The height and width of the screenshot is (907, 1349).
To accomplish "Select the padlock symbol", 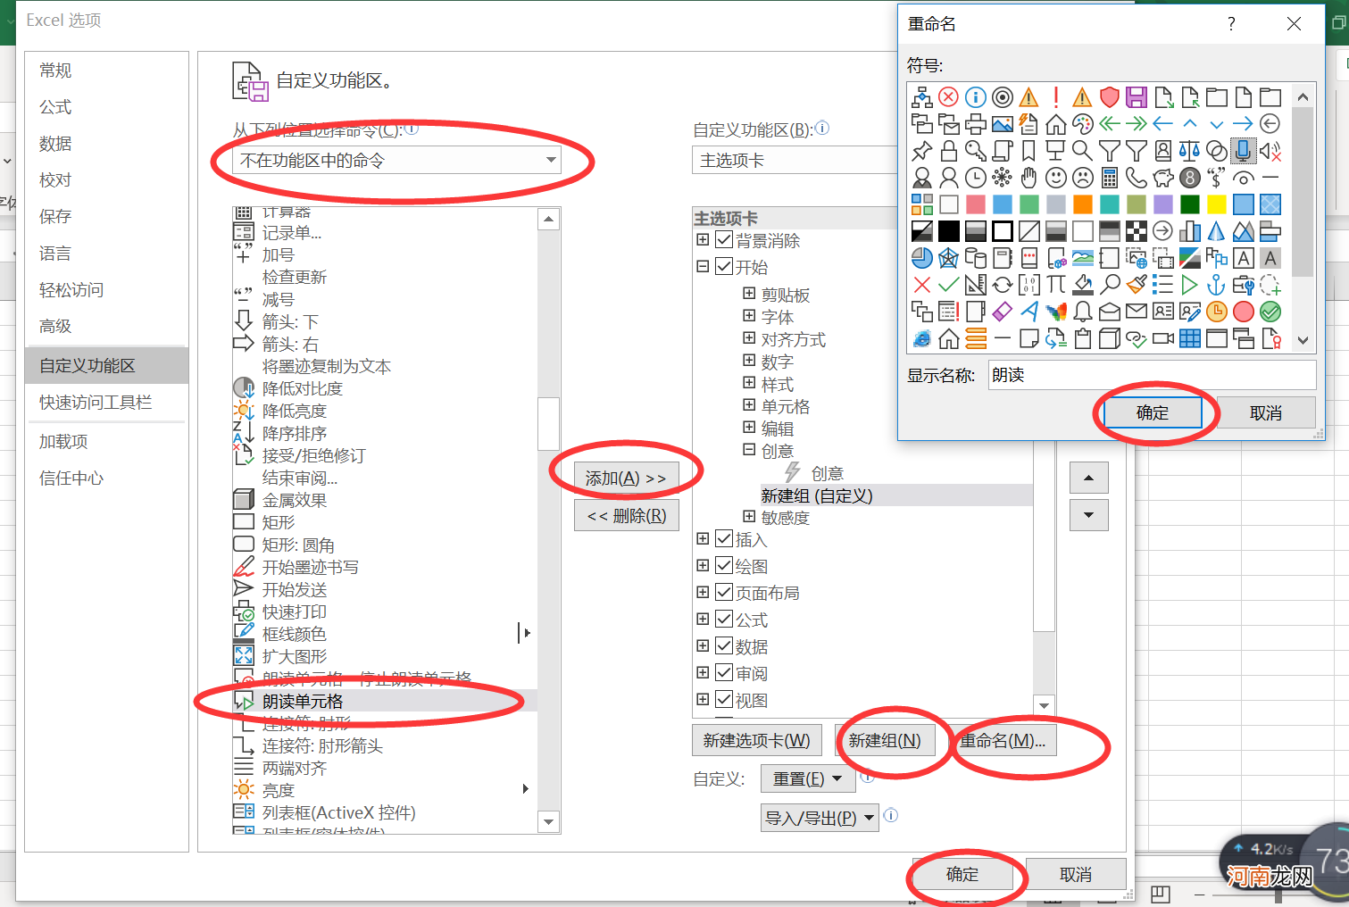I will pos(948,151).
